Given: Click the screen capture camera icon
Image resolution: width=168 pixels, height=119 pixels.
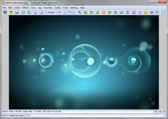Looking at the screenshot, I should point(5,12).
